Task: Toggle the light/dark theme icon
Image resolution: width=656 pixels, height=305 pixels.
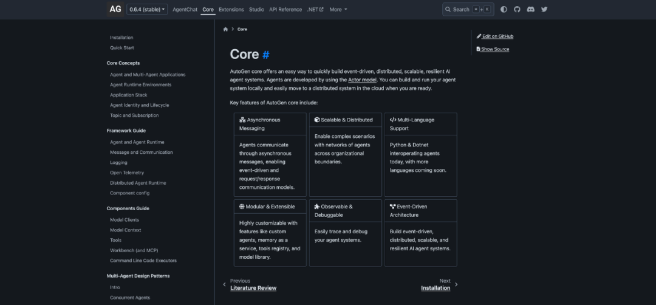Action: [504, 9]
